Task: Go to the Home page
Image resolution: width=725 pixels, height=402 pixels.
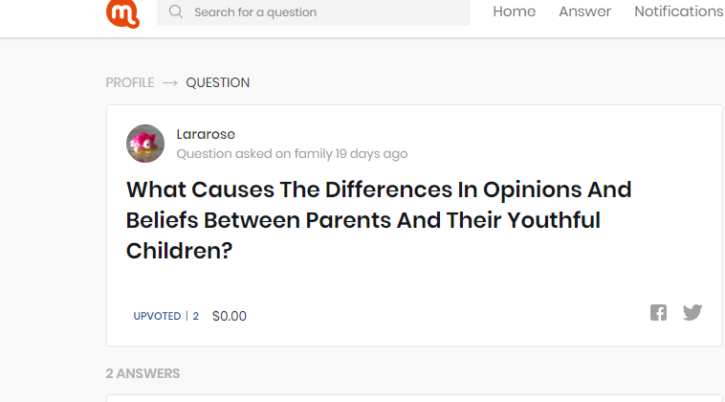Action: [514, 11]
